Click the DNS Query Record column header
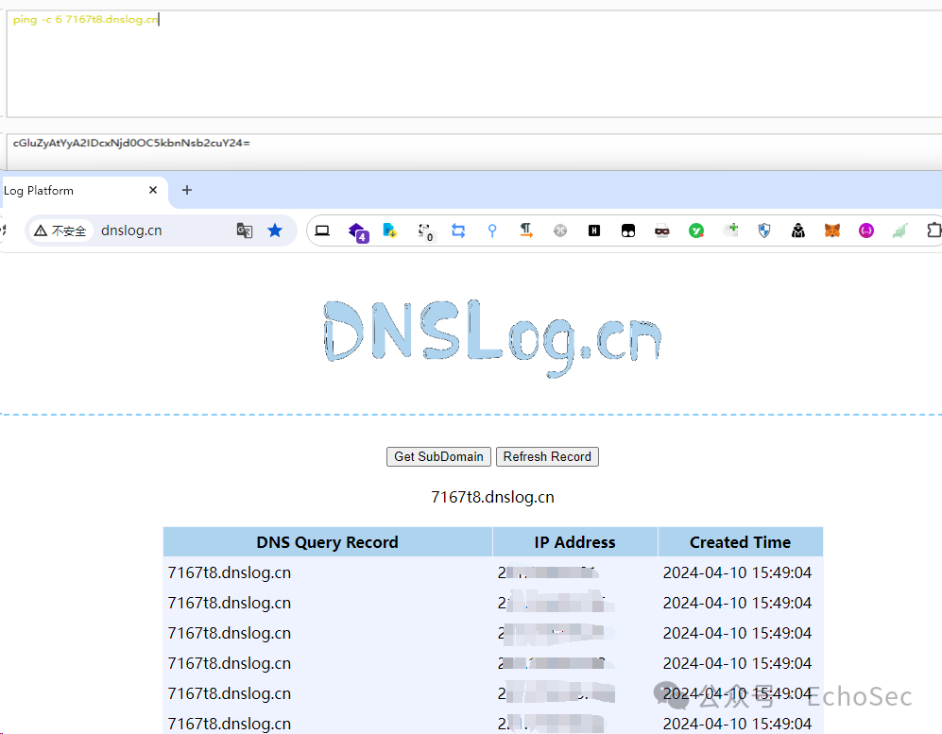Image resolution: width=942 pixels, height=734 pixels. coord(328,542)
